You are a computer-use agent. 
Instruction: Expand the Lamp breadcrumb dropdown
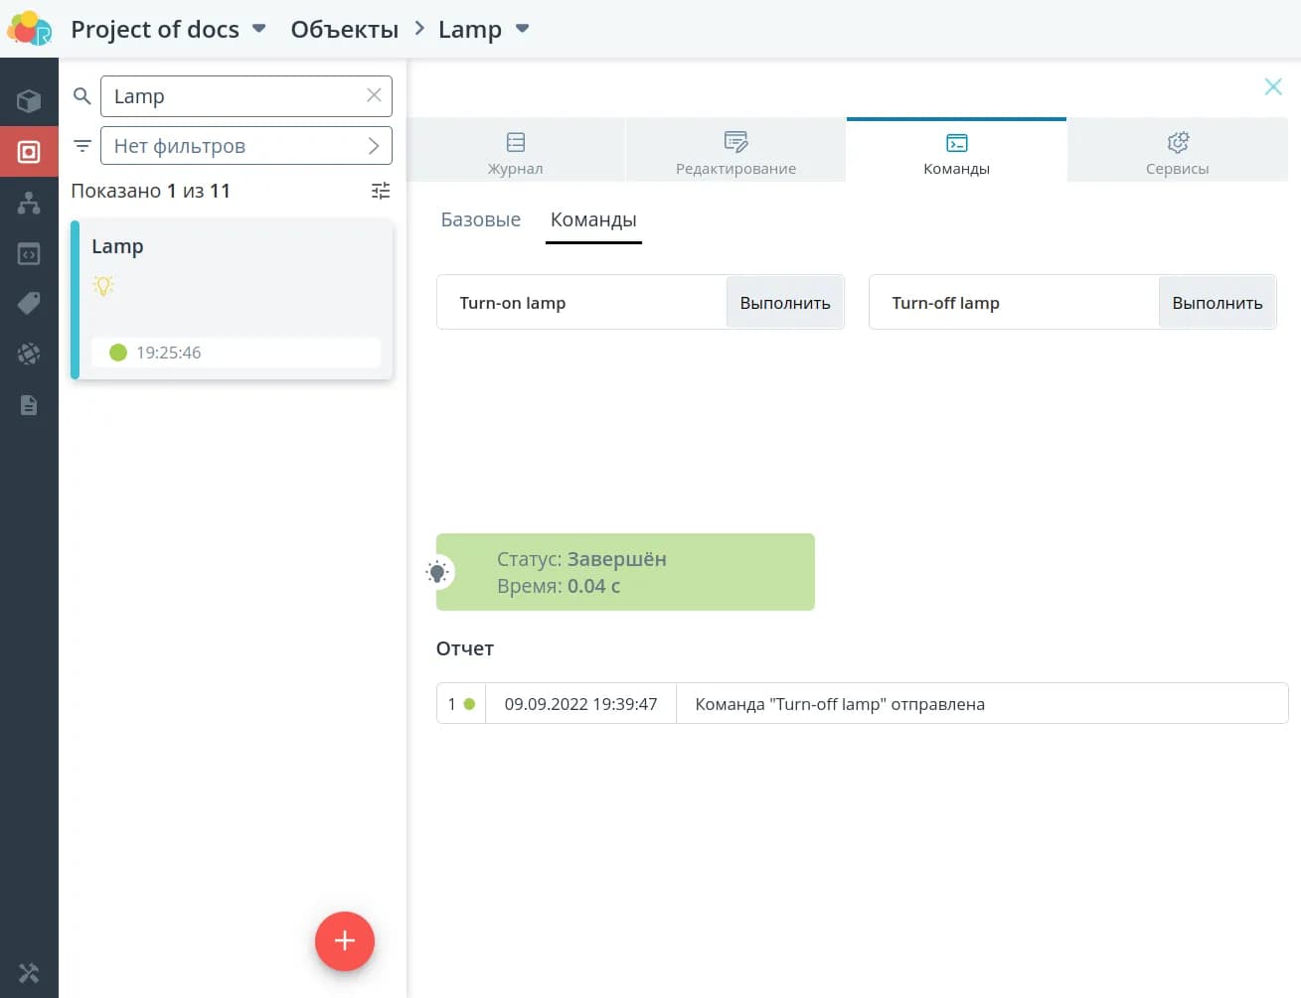tap(523, 29)
